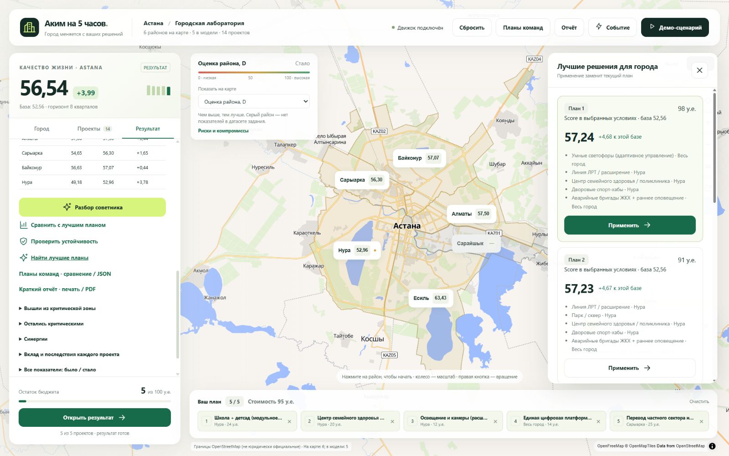Image resolution: width=729 pixels, height=456 pixels.
Task: Open map attribution info icon
Action: [712, 446]
